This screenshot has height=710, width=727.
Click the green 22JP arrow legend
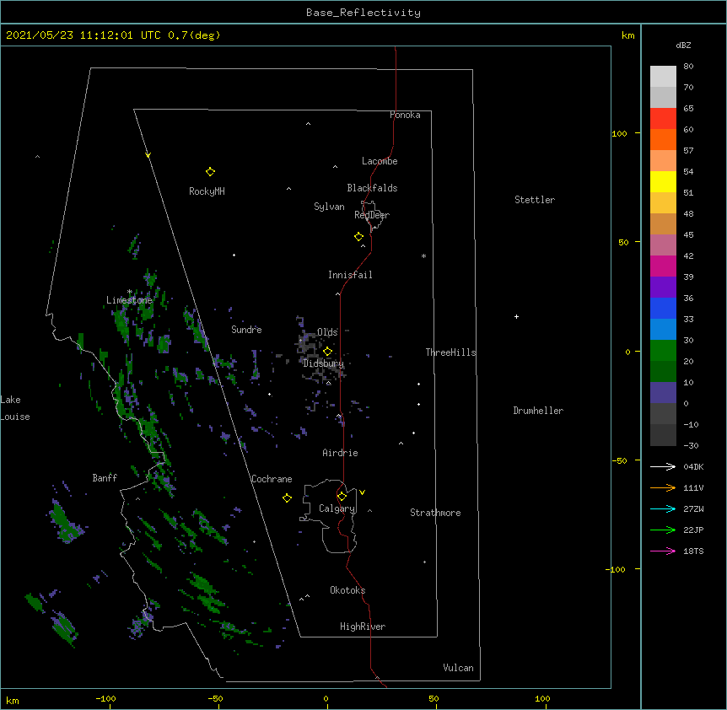(x=663, y=530)
